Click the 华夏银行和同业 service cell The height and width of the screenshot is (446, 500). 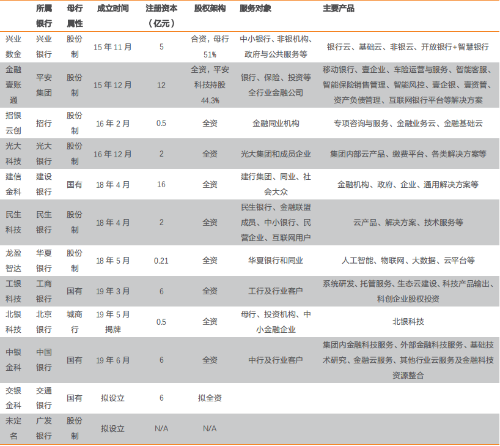pos(276,261)
